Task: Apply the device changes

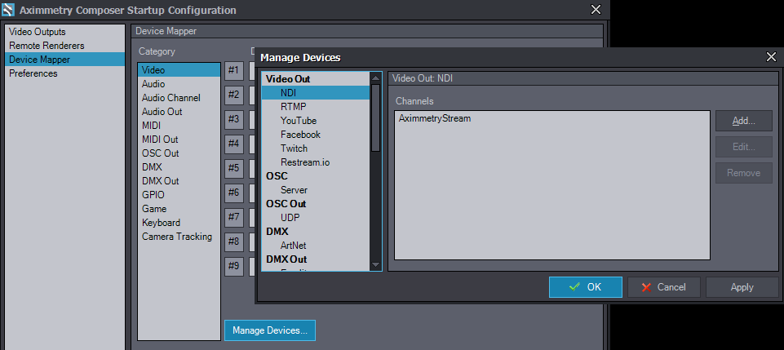Action: [x=742, y=287]
